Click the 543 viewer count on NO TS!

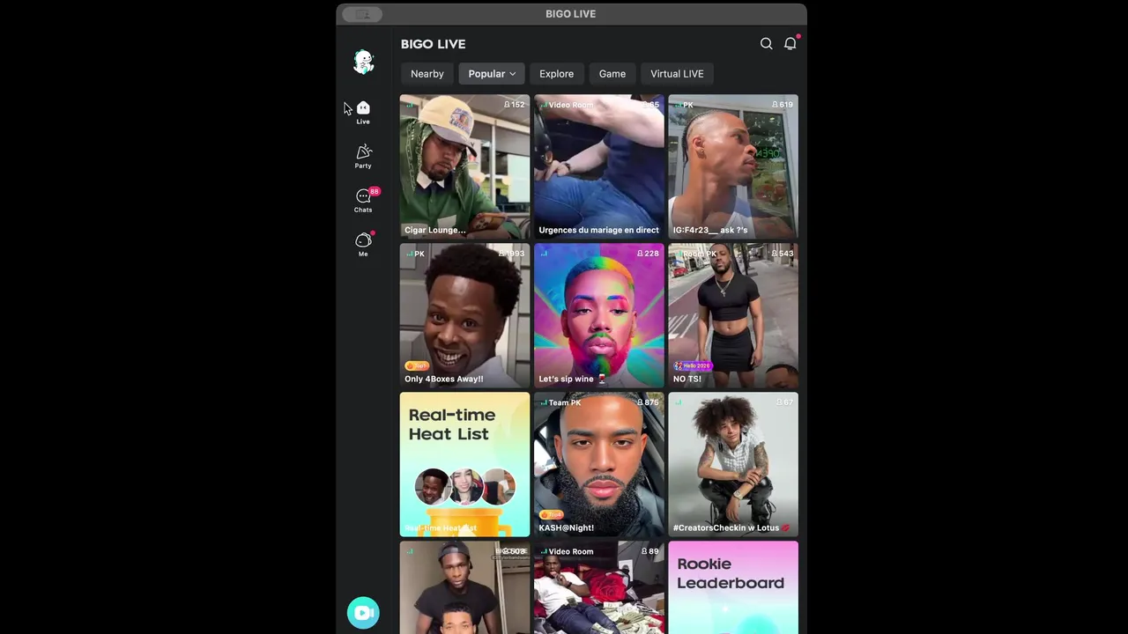click(783, 254)
